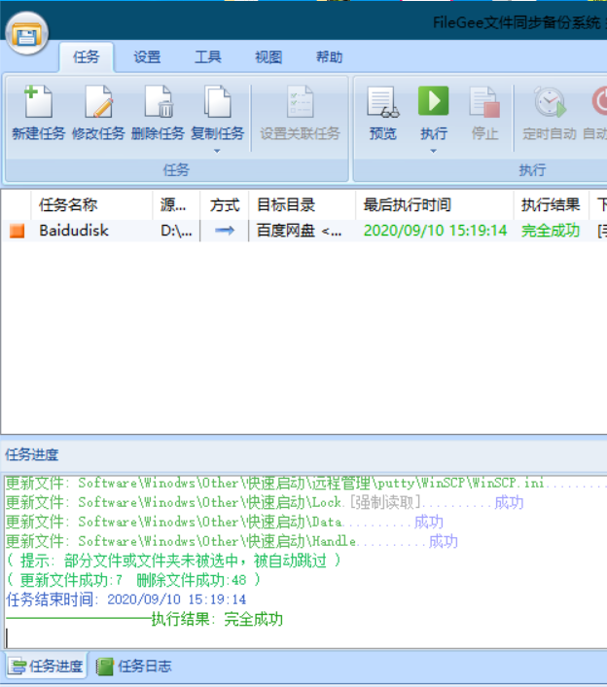Click the Set Linked Task (设置关联任务) icon
The width and height of the screenshot is (607, 687).
300,103
